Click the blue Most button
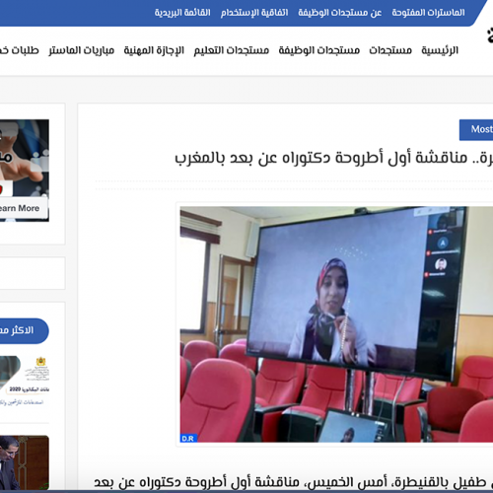This screenshot has width=493, height=493. click(x=476, y=129)
